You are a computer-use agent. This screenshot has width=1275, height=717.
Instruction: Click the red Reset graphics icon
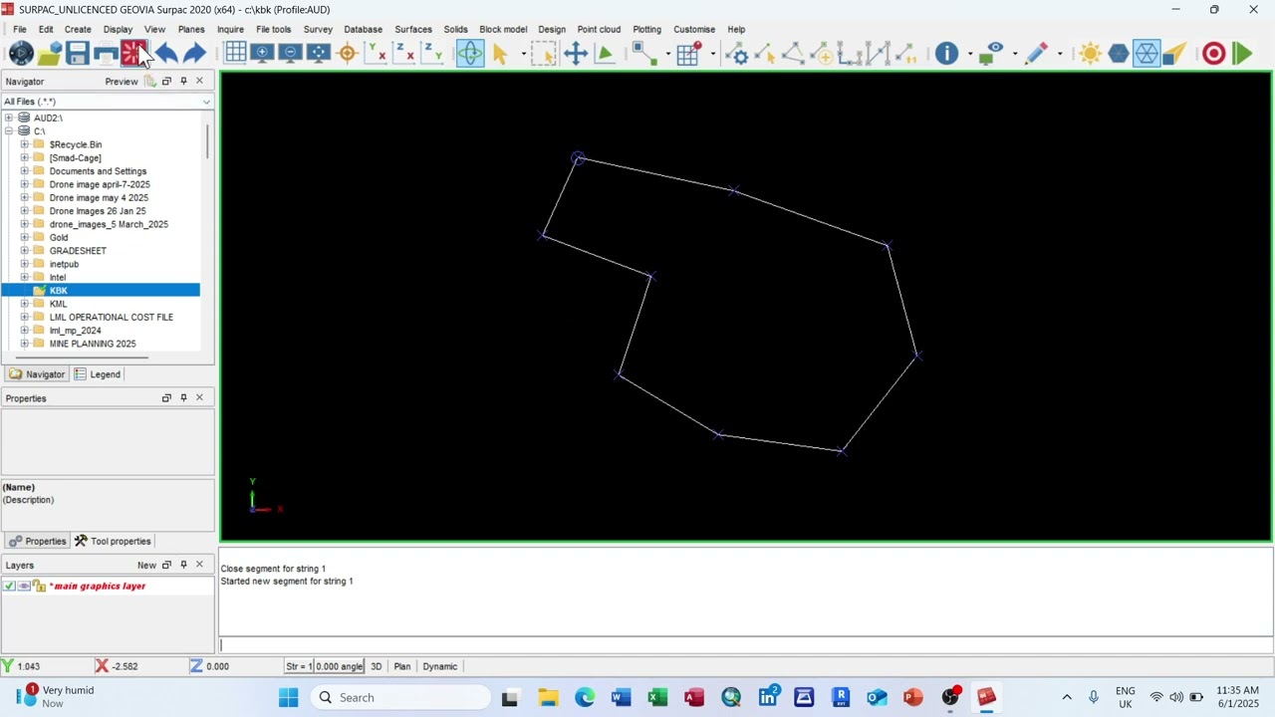[x=133, y=54]
